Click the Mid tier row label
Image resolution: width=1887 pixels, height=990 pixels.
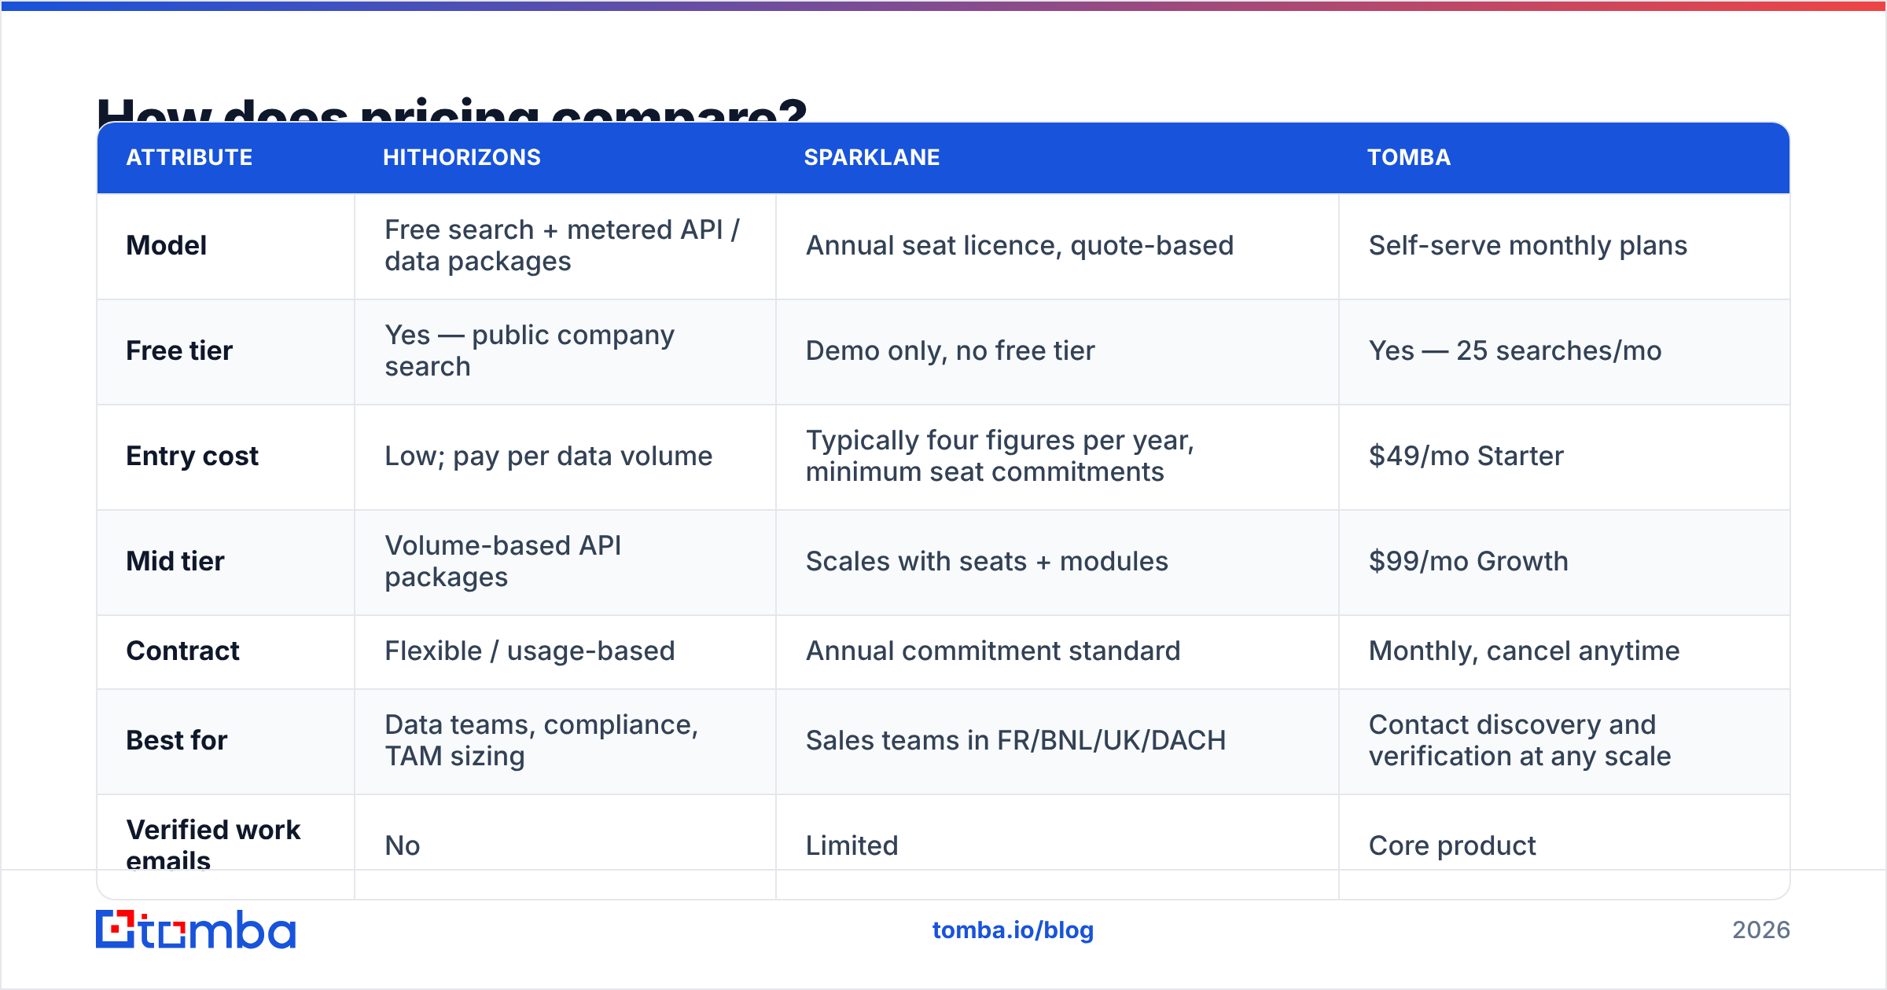[175, 561]
